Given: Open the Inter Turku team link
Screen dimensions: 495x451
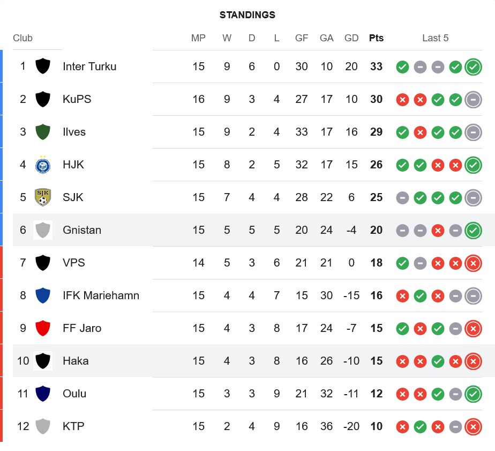Looking at the screenshot, I should tap(89, 66).
